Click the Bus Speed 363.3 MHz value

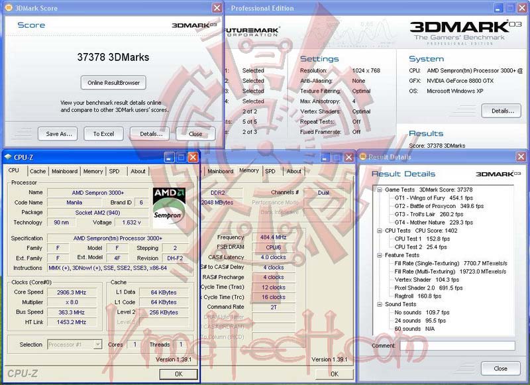[72, 312]
